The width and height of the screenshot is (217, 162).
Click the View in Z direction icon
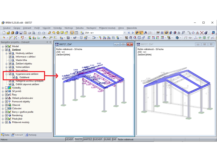158,38
